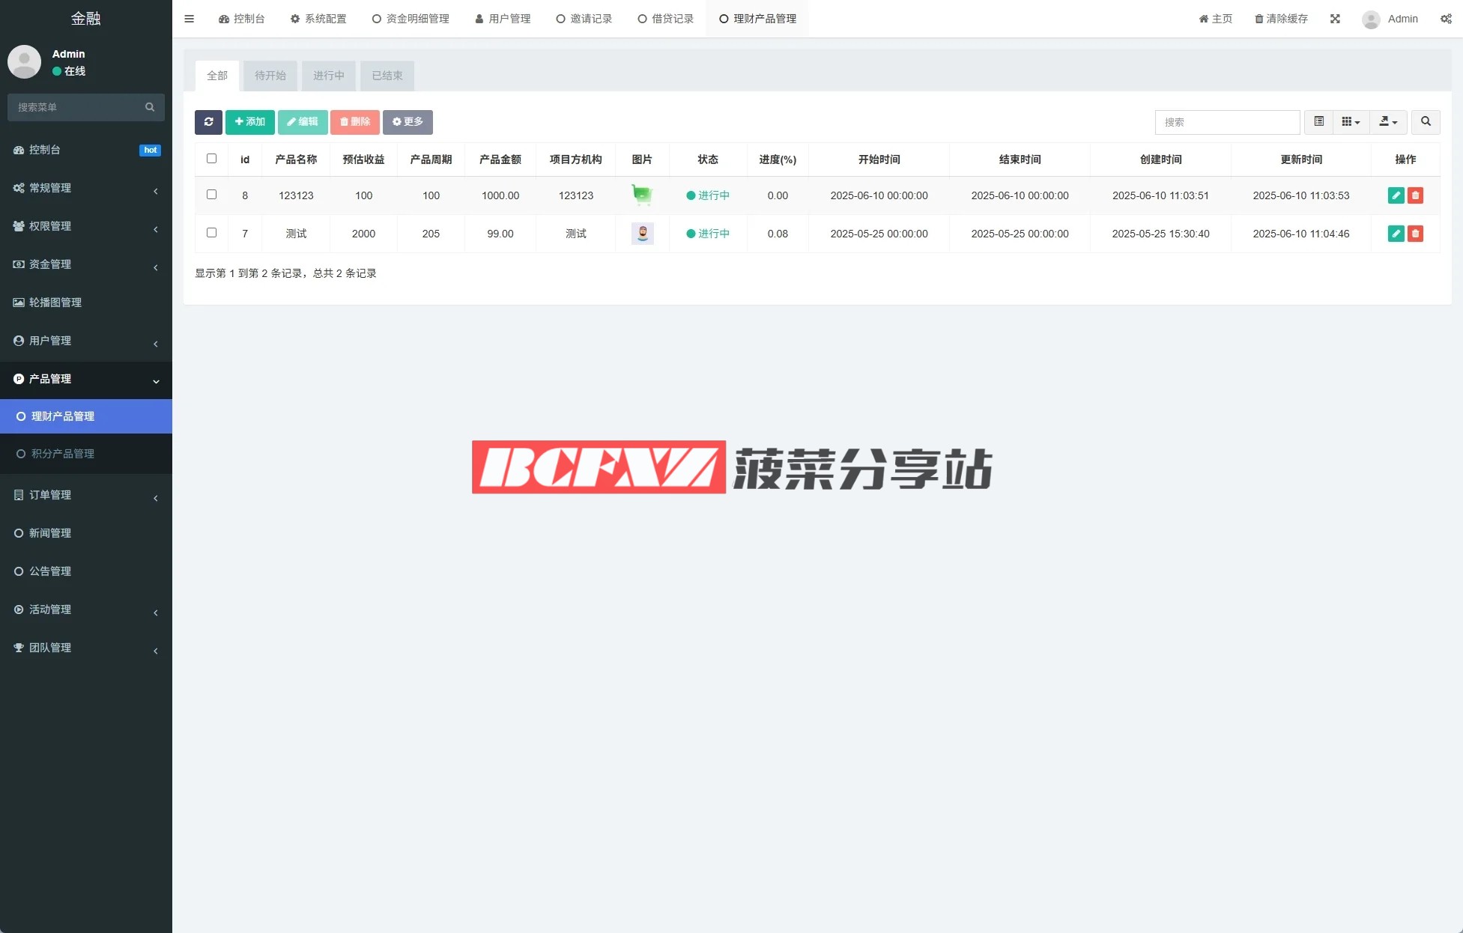Image resolution: width=1463 pixels, height=933 pixels.
Task: Tick the checkbox for row named 测试
Action: (211, 233)
